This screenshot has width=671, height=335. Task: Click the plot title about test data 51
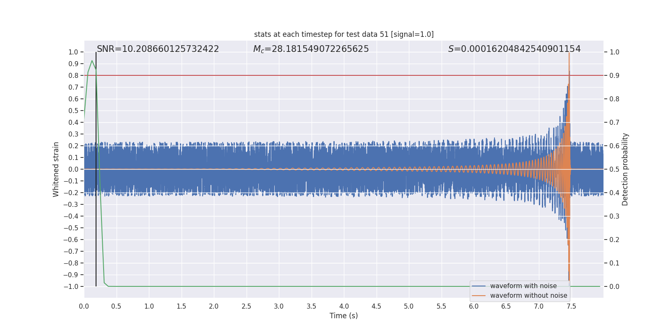tap(344, 34)
